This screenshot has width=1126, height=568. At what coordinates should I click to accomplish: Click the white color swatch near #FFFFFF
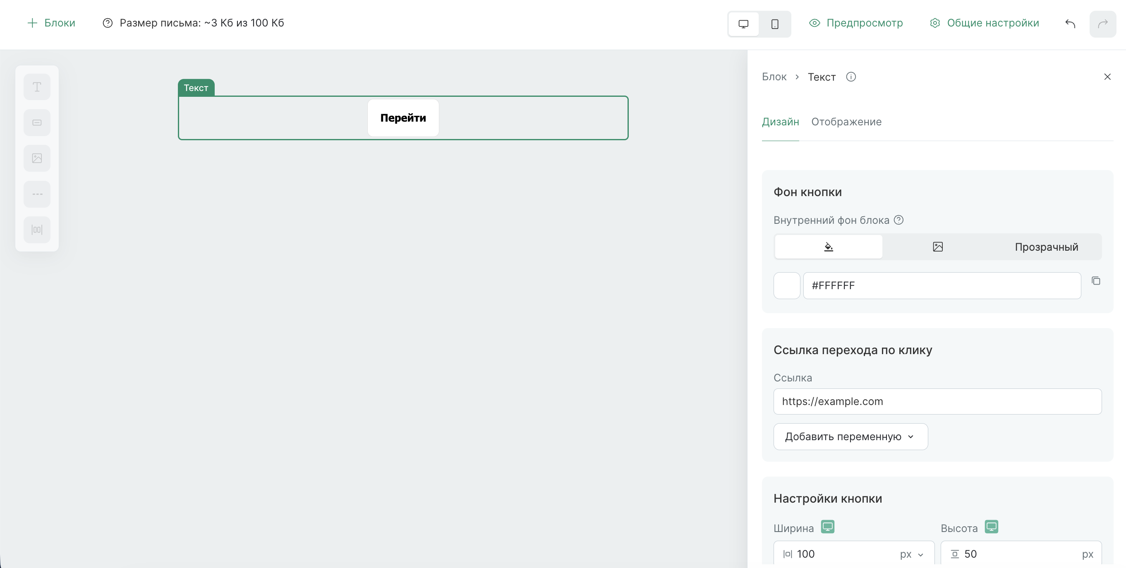(x=786, y=285)
